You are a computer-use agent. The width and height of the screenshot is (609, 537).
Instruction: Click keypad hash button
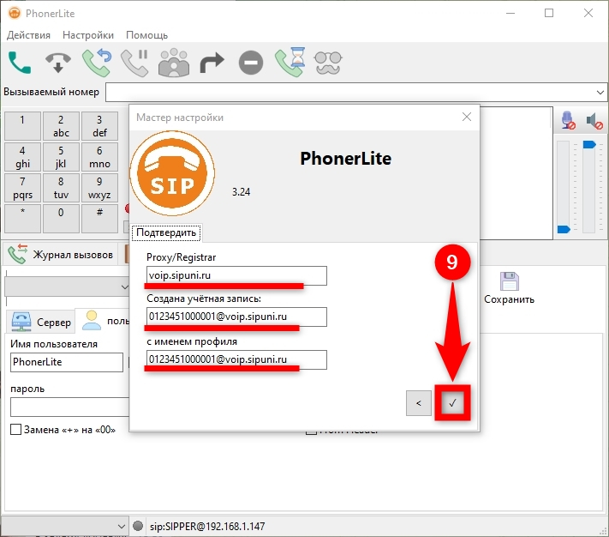[x=99, y=219]
